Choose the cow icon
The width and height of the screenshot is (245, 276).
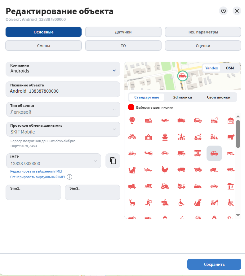[230, 137]
